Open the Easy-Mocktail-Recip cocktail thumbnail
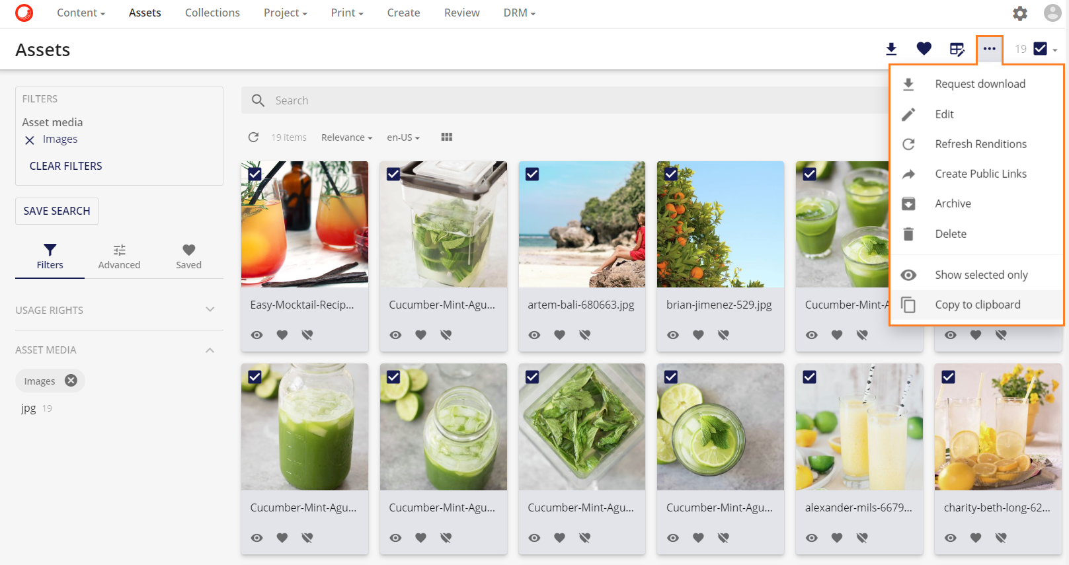This screenshot has height=565, width=1069. pyautogui.click(x=305, y=224)
